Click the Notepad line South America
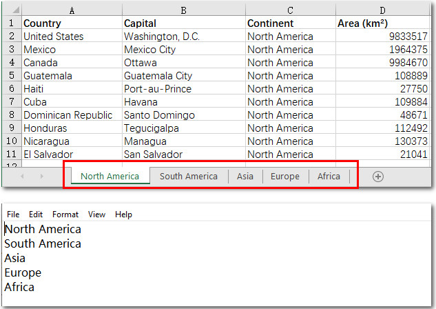 (x=43, y=243)
